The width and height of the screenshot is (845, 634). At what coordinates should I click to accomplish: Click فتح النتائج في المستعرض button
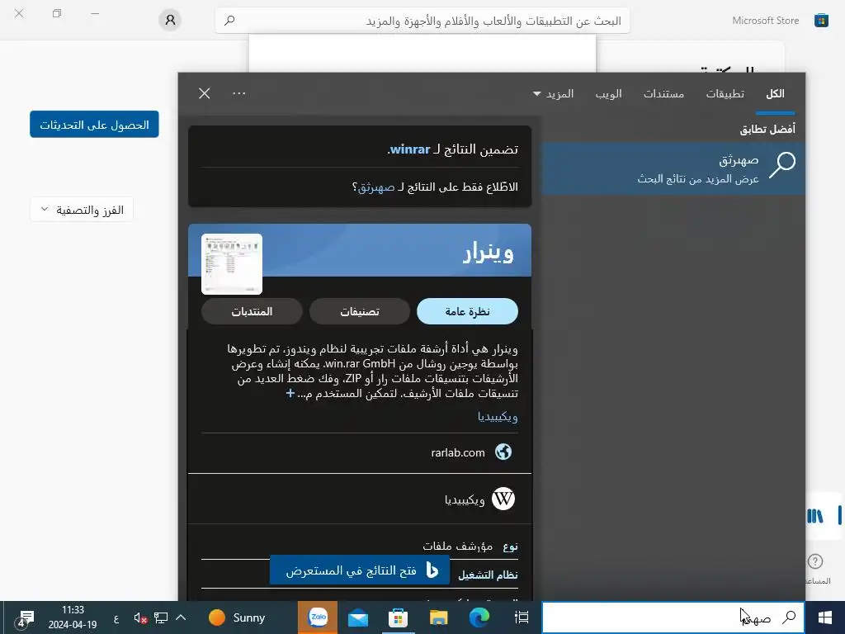360,570
